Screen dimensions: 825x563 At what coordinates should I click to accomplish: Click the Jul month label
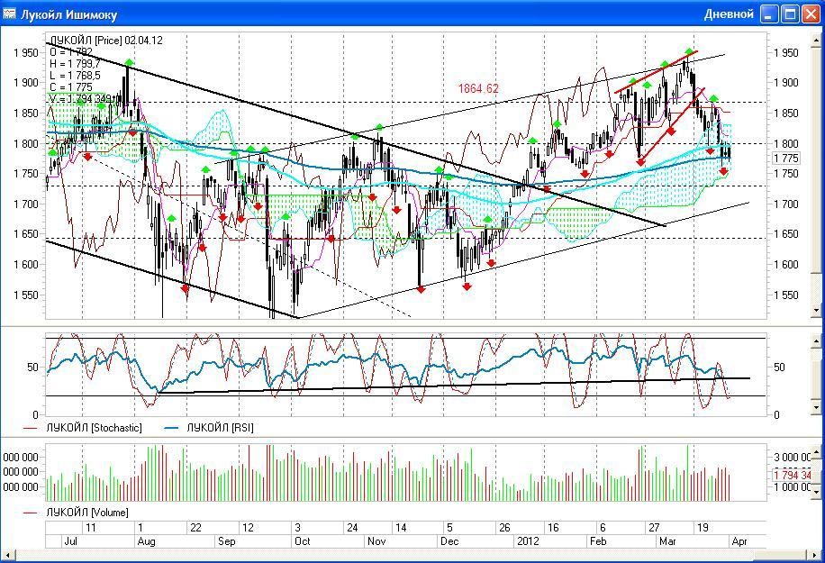[70, 540]
